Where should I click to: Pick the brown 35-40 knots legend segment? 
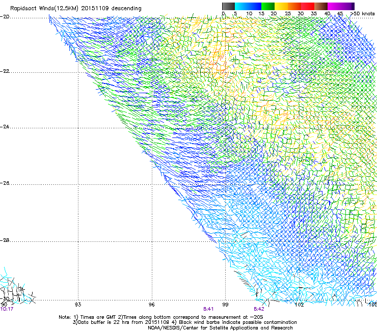pos(321,6)
